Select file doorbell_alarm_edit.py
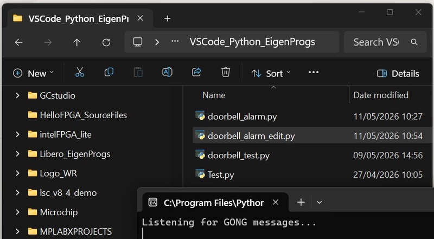 [x=251, y=136]
